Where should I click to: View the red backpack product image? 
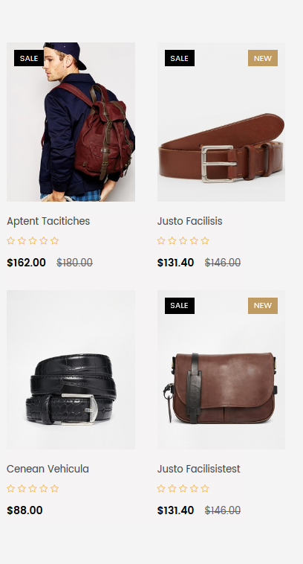[x=71, y=122]
